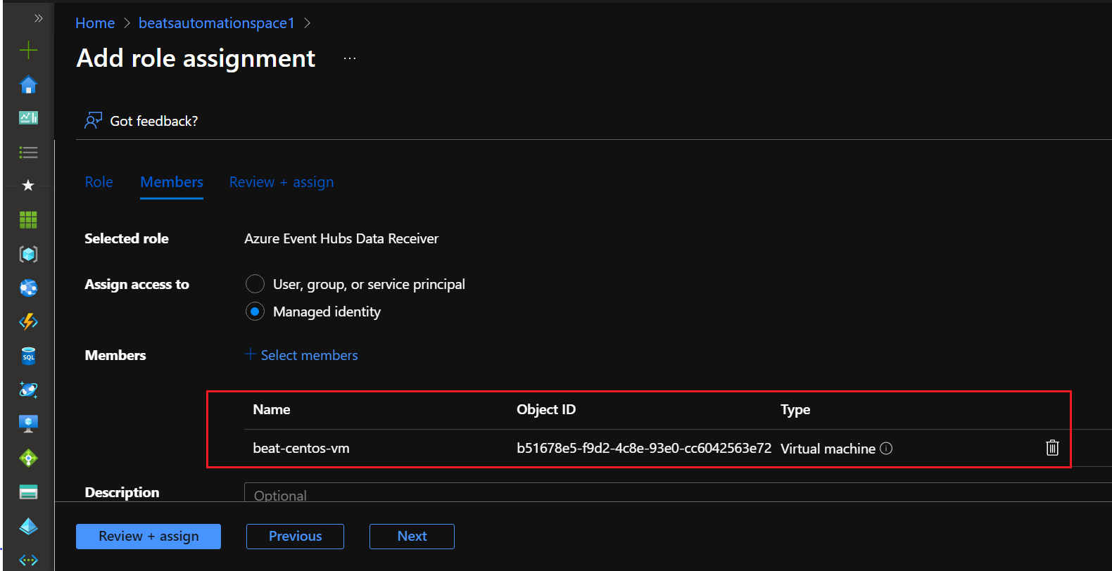Select the Managed identity radio button
The height and width of the screenshot is (571, 1112).
click(255, 312)
